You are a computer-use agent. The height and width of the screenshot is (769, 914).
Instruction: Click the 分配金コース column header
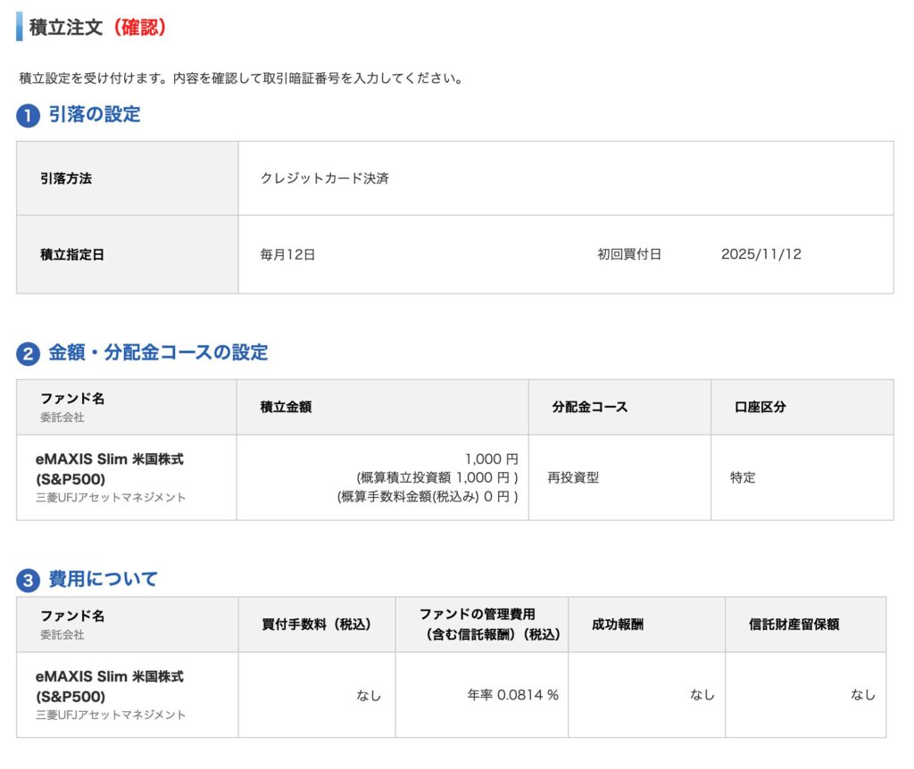click(590, 407)
